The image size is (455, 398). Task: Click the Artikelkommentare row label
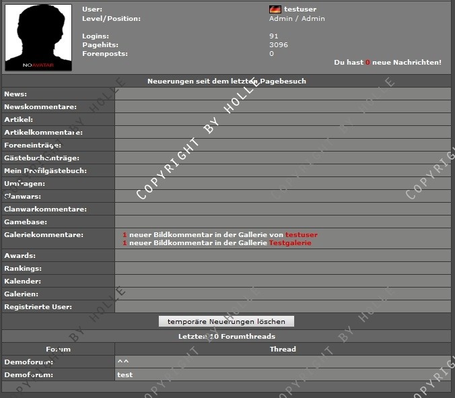[43, 133]
